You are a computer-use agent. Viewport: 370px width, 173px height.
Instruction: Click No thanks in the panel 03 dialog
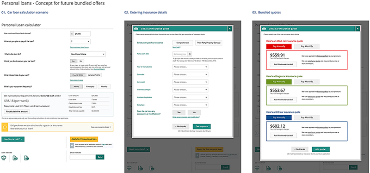[300, 149]
